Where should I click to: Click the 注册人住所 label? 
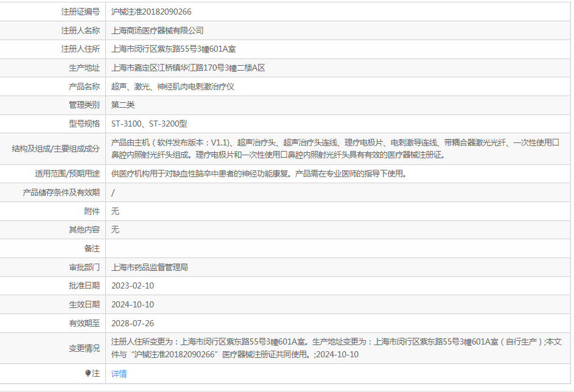coord(80,49)
